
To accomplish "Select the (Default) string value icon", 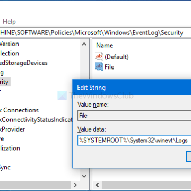I will [99, 56].
